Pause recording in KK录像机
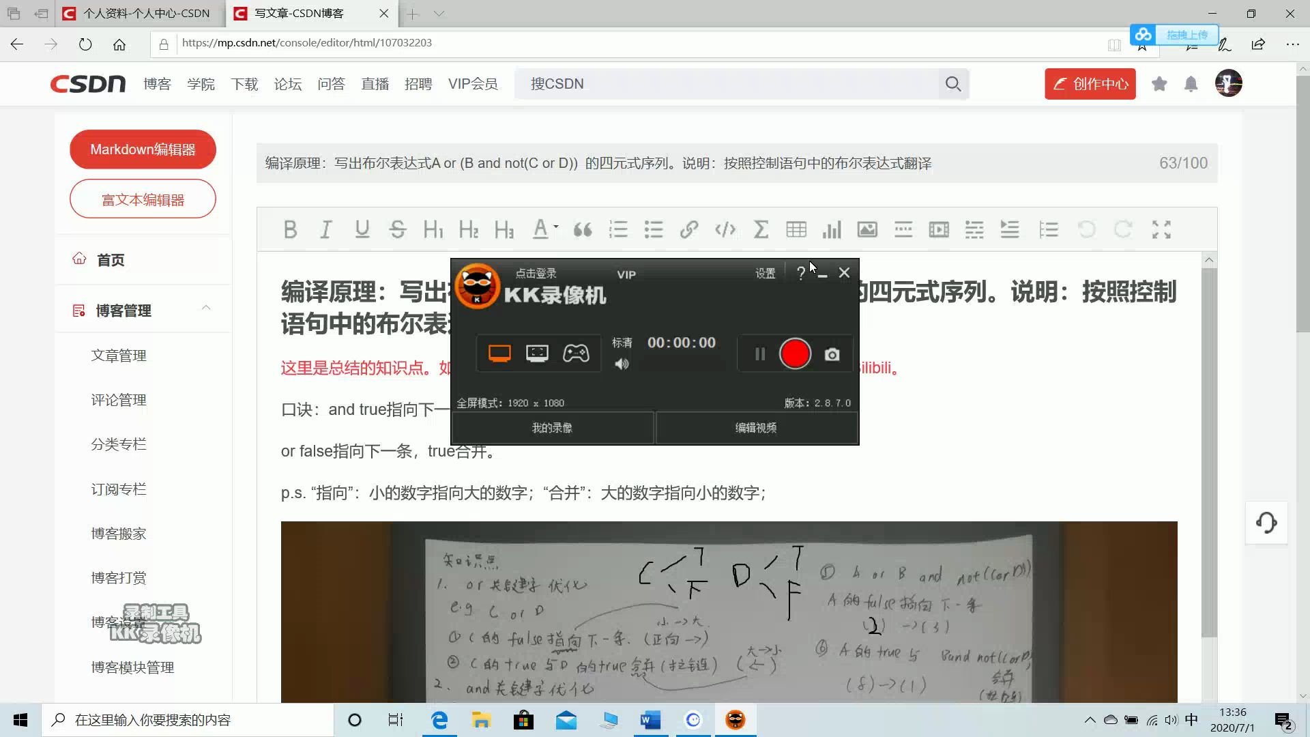Viewport: 1310px width, 737px height. tap(759, 353)
